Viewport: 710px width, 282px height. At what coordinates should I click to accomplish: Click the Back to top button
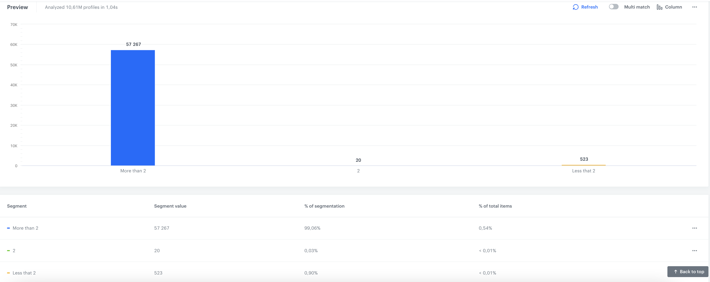[688, 272]
